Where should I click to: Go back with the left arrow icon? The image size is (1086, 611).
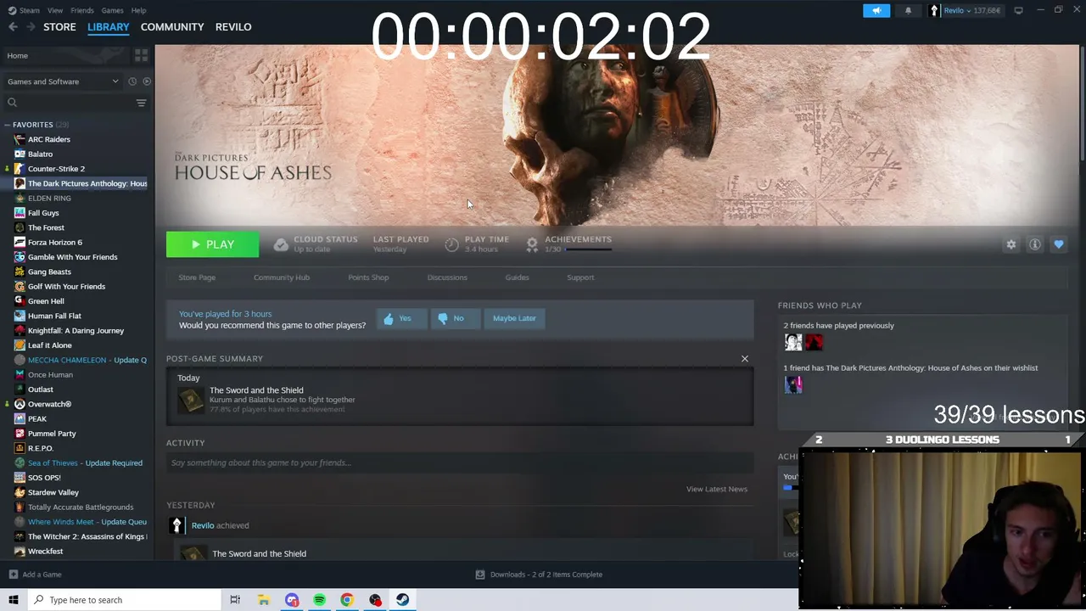coord(13,27)
